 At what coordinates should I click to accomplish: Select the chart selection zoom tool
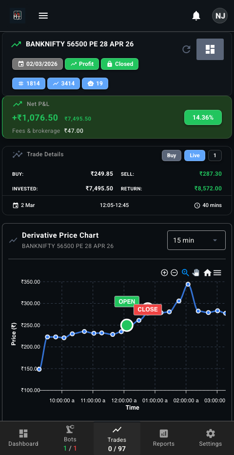tap(185, 273)
